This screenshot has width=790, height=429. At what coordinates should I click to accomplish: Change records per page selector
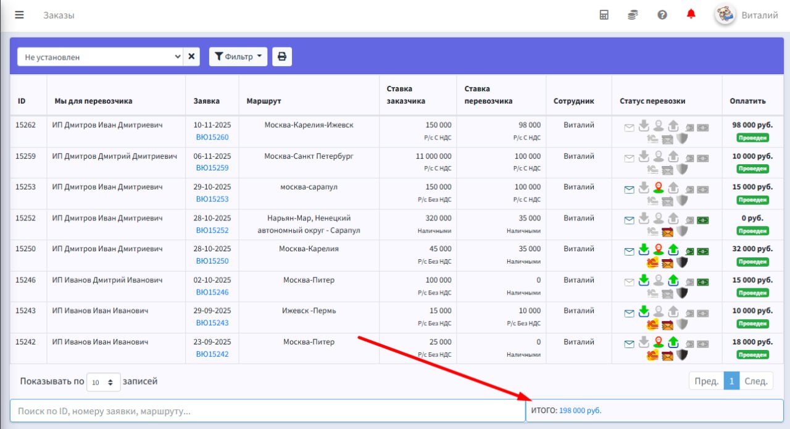(x=104, y=382)
